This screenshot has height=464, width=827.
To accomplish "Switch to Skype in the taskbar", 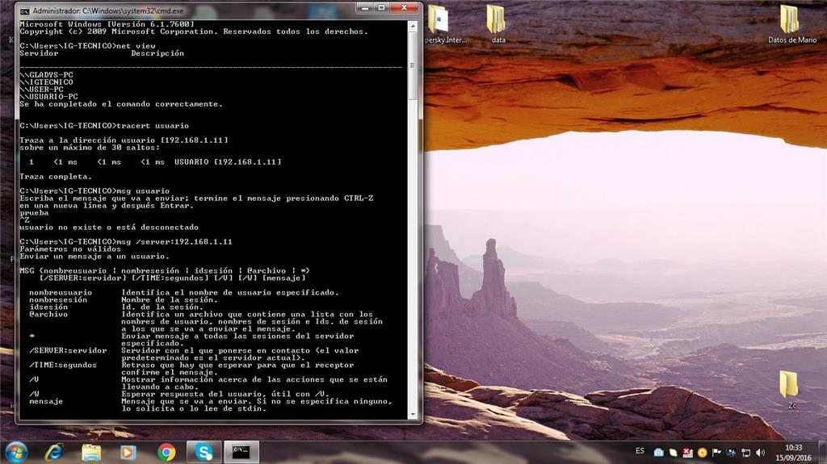I will click(204, 452).
